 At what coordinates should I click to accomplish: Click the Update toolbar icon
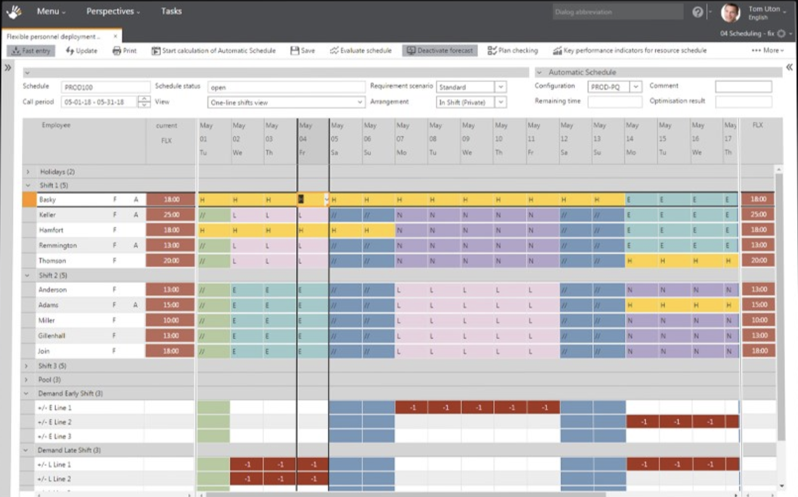[70, 50]
